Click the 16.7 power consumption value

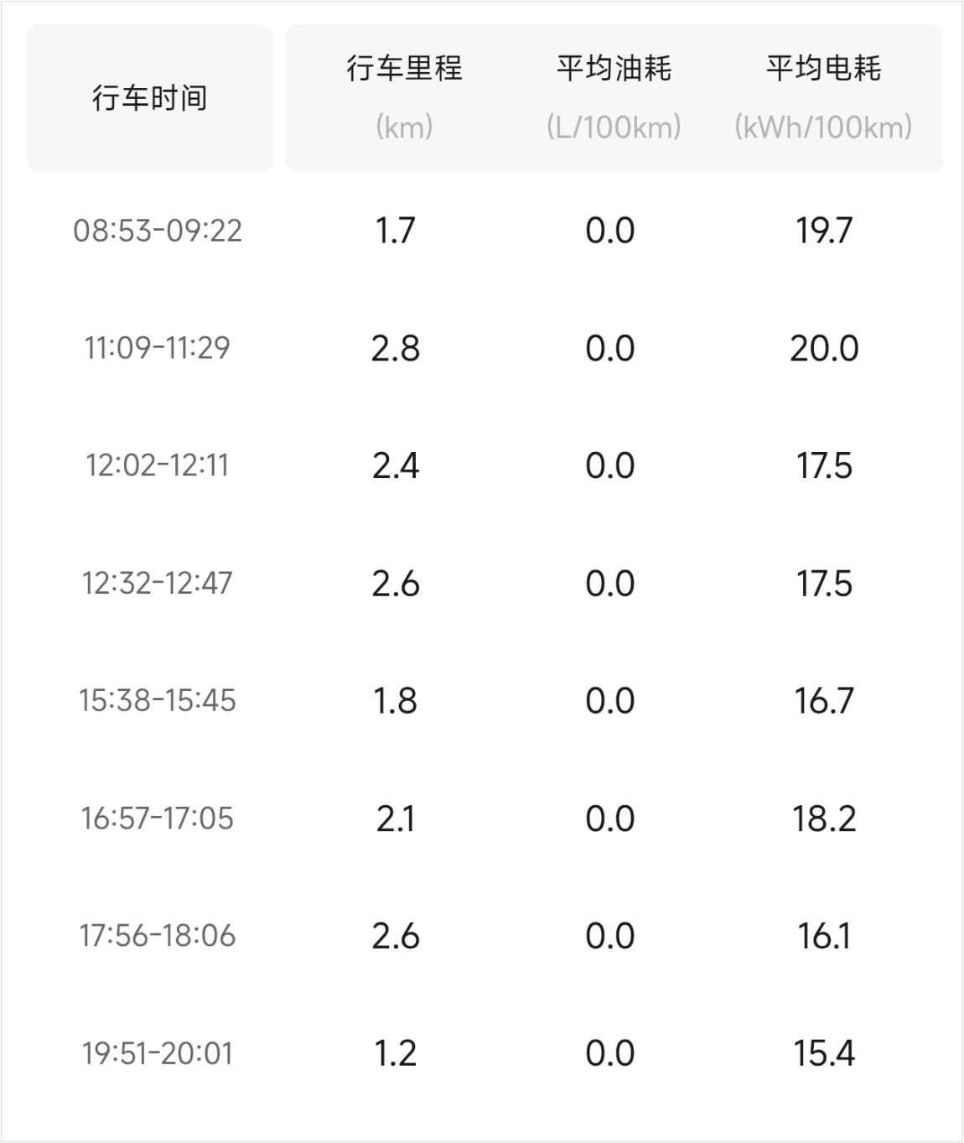824,700
